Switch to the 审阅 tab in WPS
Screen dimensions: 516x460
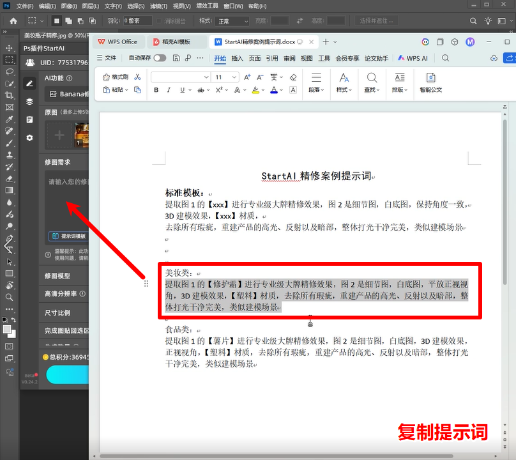click(289, 58)
